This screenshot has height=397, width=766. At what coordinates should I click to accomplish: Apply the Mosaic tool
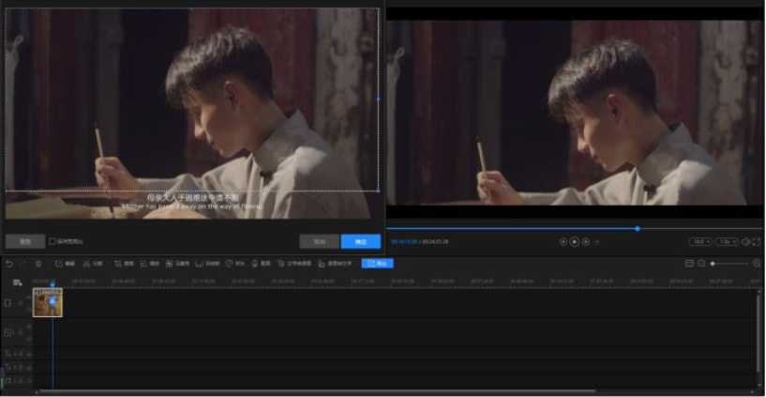coord(177,264)
